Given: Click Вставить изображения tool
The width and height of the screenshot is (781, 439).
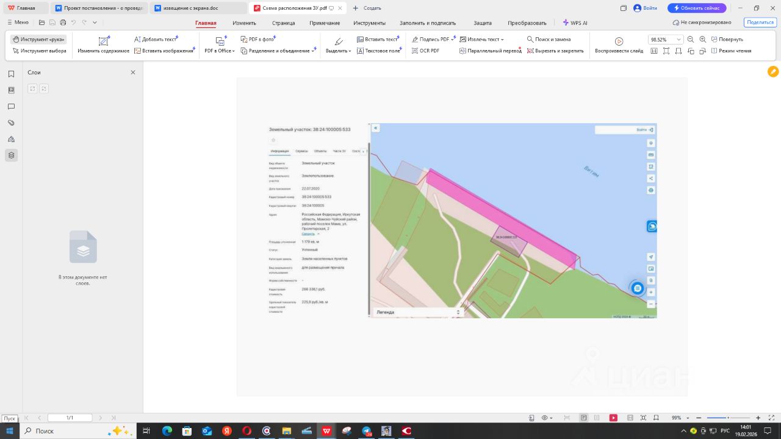Looking at the screenshot, I should [164, 51].
